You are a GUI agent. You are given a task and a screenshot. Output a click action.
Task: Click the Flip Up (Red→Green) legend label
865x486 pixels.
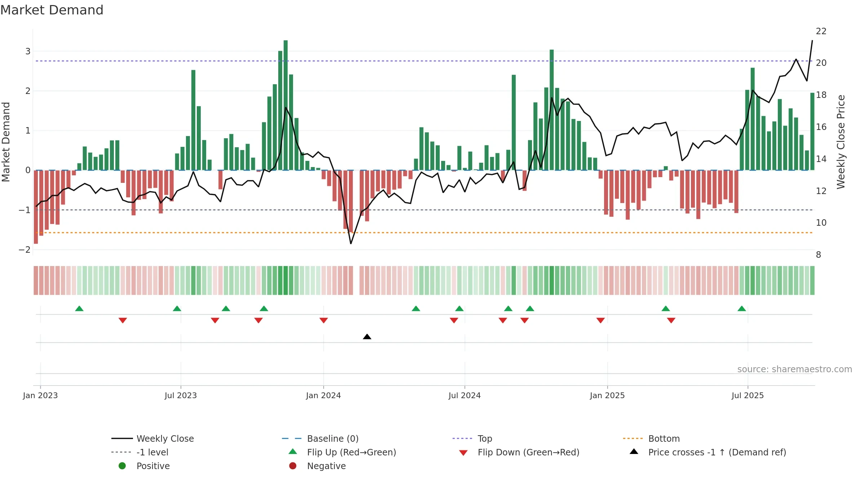[x=351, y=452]
